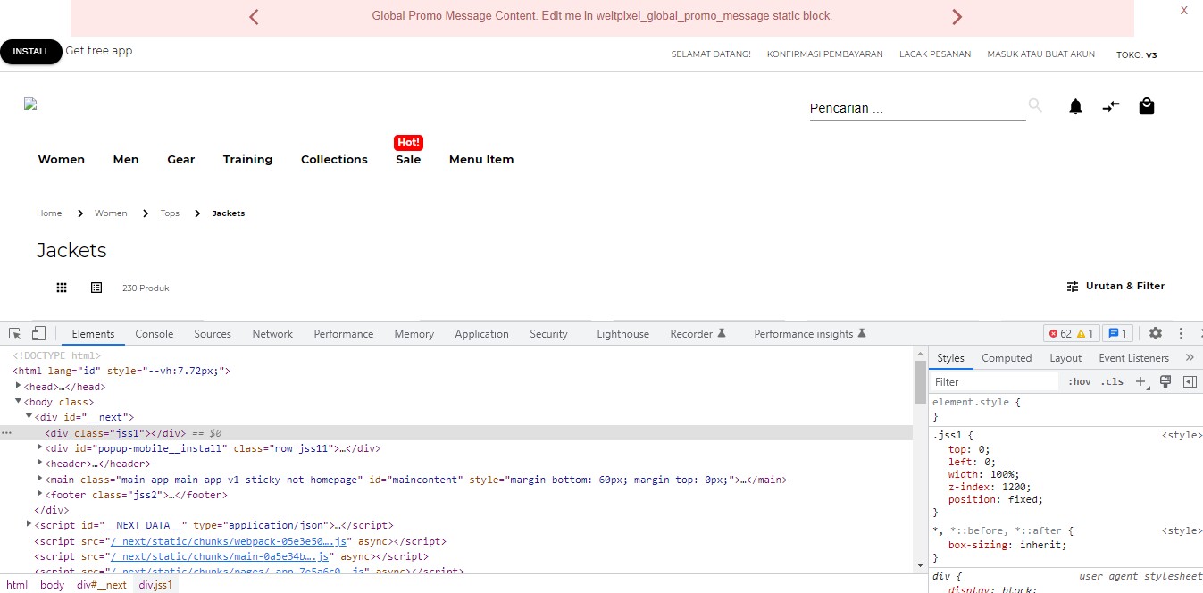The height and width of the screenshot is (593, 1203).
Task: Open DevTools three-dot customize menu
Action: click(x=1181, y=333)
